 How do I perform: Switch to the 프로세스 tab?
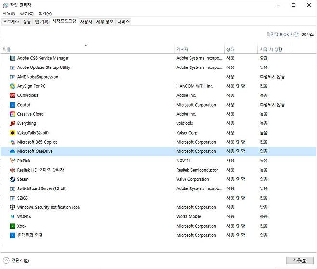click(11, 22)
